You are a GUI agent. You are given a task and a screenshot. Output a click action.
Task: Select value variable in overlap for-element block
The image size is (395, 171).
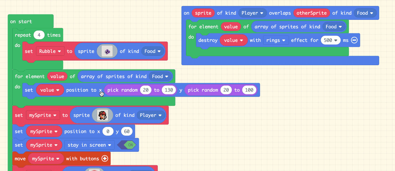pos(231,27)
